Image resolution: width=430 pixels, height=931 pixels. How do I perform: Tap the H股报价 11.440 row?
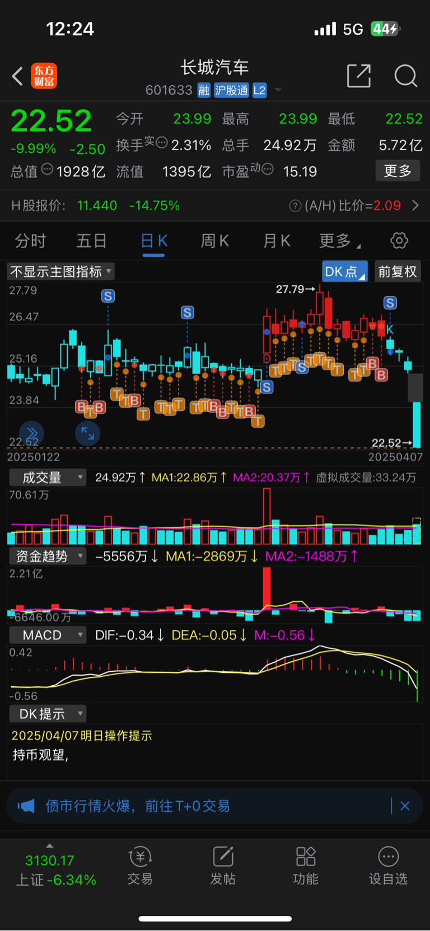[x=215, y=205]
